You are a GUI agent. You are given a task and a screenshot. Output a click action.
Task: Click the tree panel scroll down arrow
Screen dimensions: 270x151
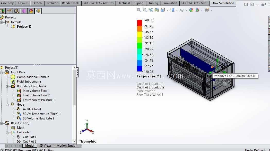(x=74, y=141)
